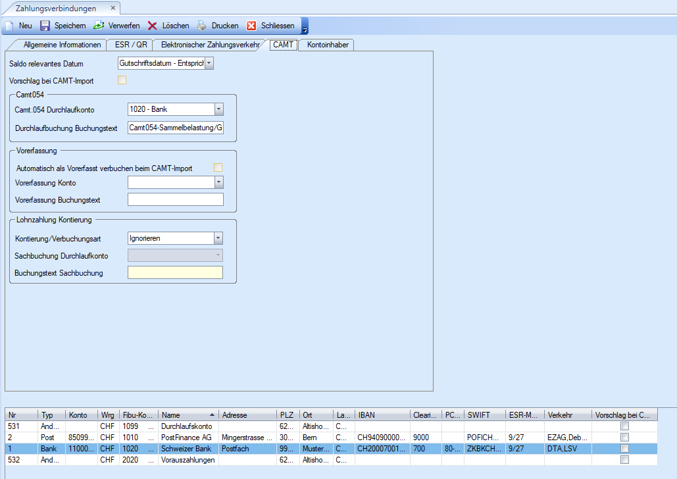This screenshot has height=479, width=677.
Task: Open the Kontierung/Verbuchungsart dropdown
Action: coord(218,238)
